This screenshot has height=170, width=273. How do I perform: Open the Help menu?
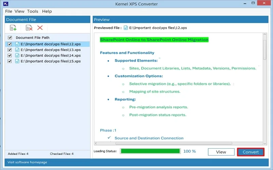(47, 11)
